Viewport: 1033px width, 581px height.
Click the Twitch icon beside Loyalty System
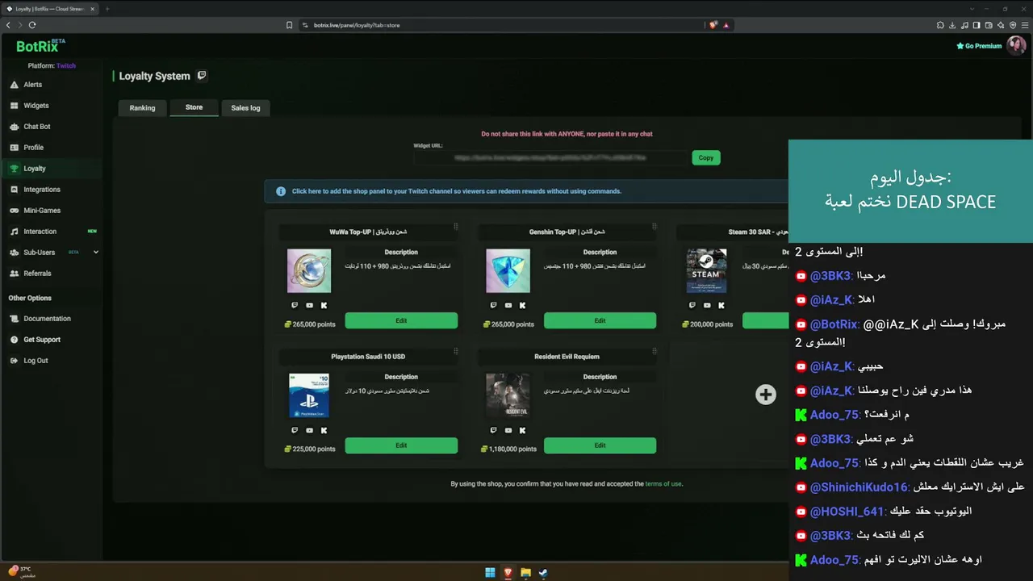(202, 76)
